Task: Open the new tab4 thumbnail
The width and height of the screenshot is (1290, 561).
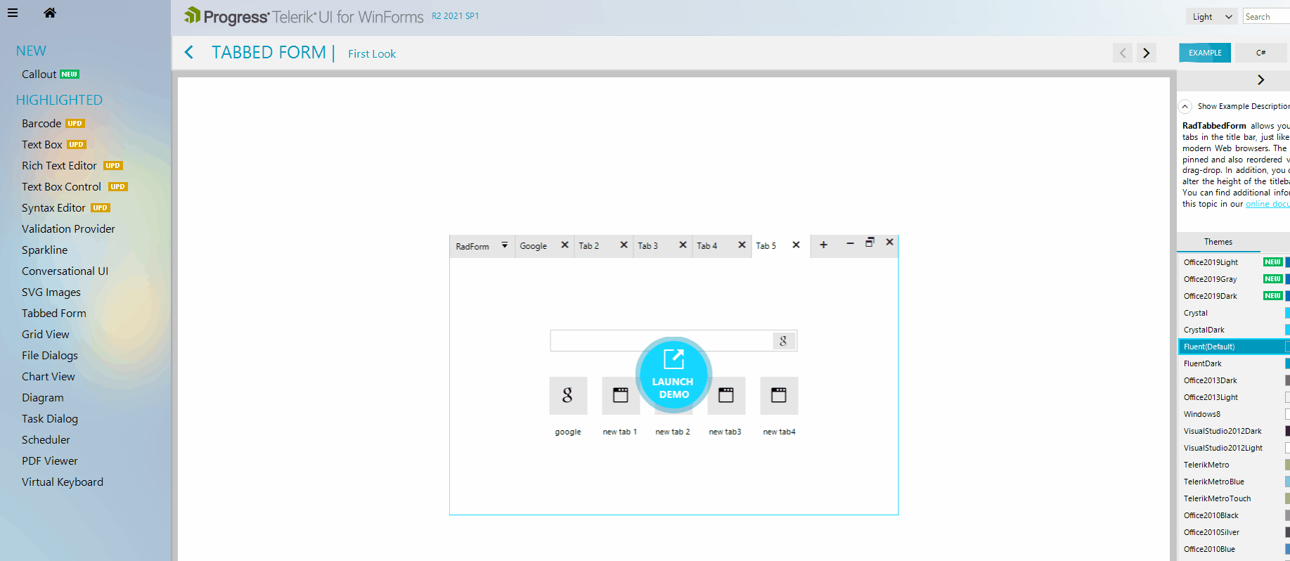Action: tap(779, 395)
